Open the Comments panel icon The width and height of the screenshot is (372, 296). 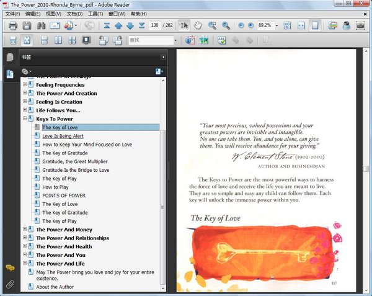pos(10,268)
